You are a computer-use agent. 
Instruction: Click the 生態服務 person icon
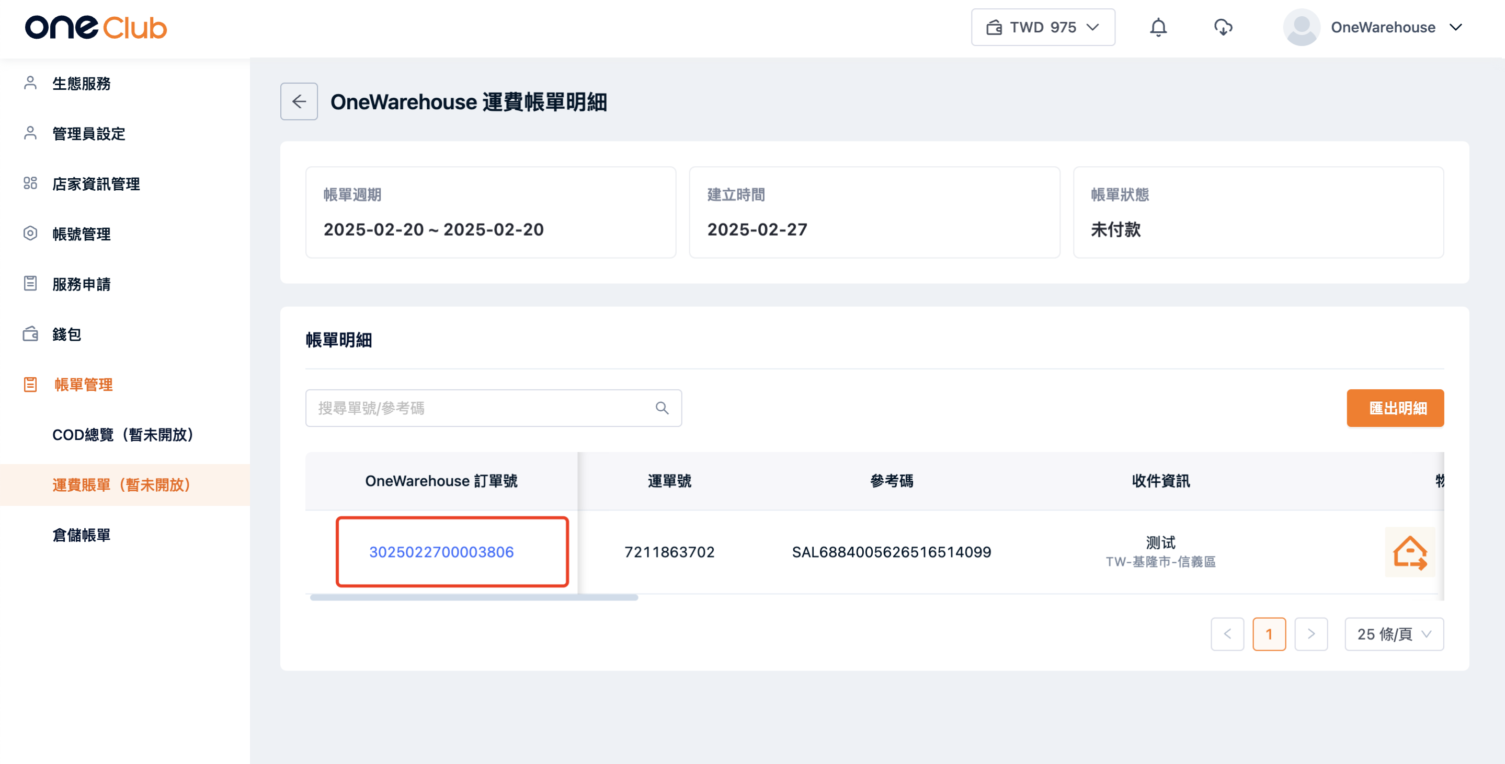click(30, 83)
